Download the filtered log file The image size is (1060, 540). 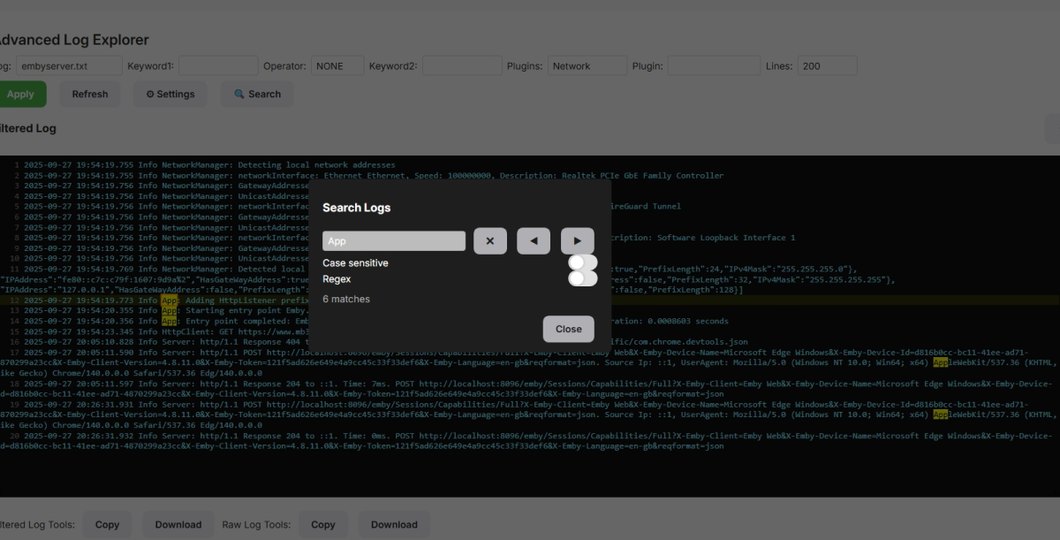pyautogui.click(x=178, y=524)
